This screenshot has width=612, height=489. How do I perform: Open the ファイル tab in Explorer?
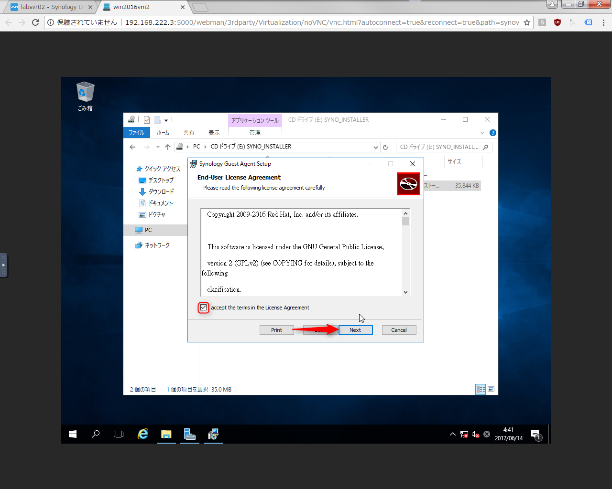click(136, 133)
